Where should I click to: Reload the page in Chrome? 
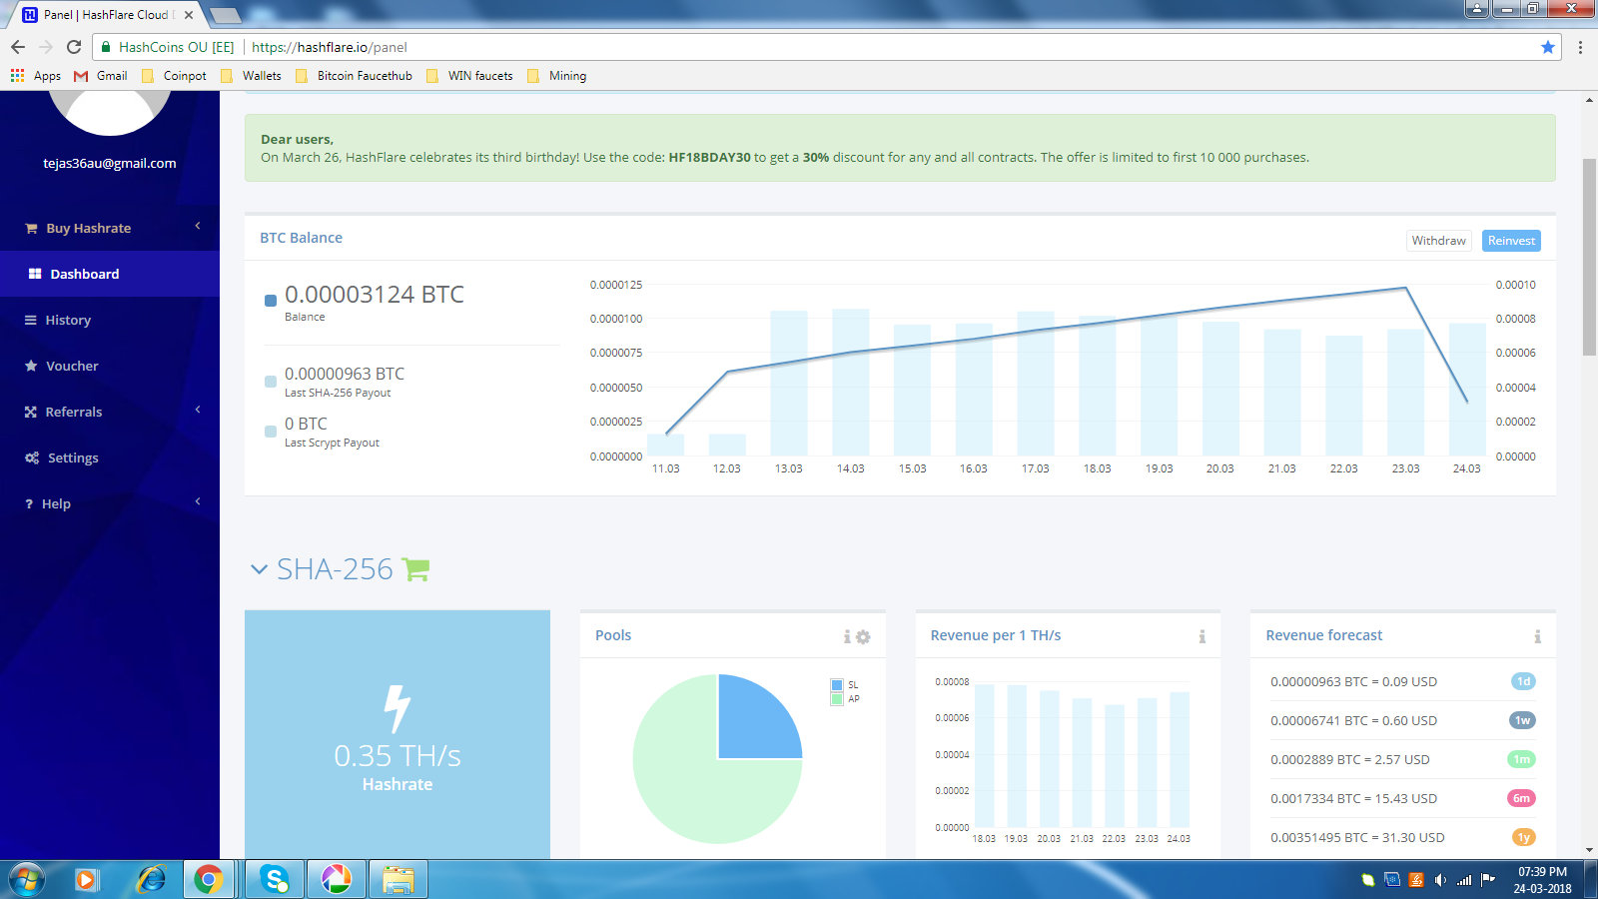pos(74,47)
